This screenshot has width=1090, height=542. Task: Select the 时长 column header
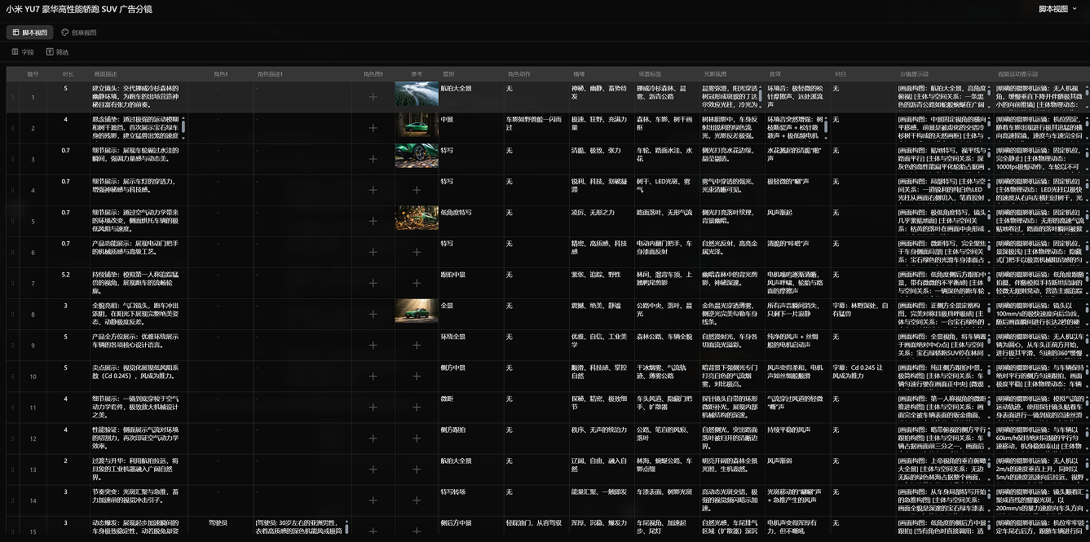coord(68,74)
